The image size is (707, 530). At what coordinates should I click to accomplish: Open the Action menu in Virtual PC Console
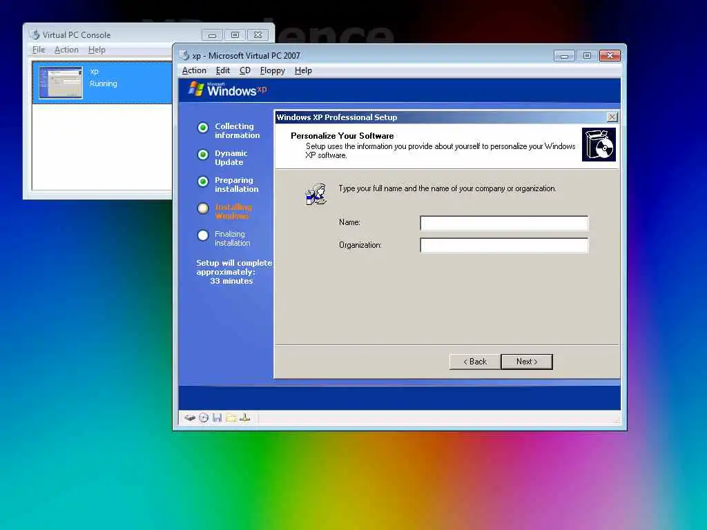tap(66, 50)
